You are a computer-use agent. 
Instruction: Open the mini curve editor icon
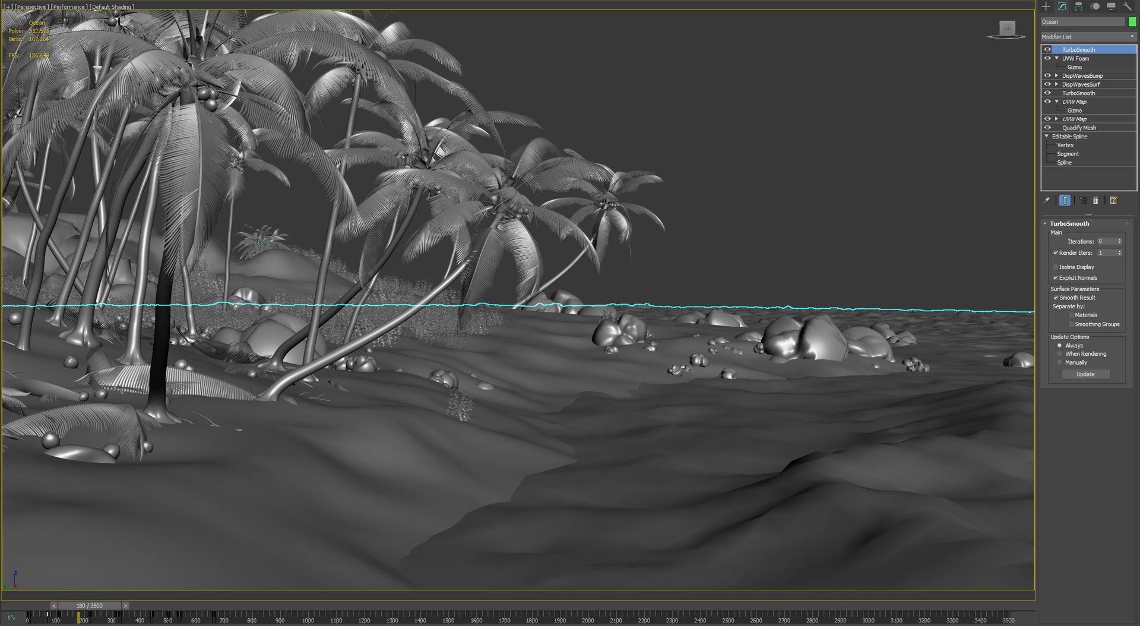click(x=11, y=617)
